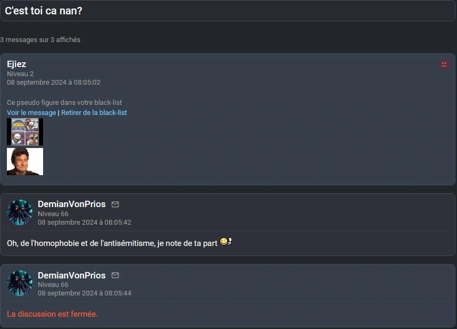The width and height of the screenshot is (457, 329).
Task: Open the comic strip image thumbnail
Action: tap(25, 132)
